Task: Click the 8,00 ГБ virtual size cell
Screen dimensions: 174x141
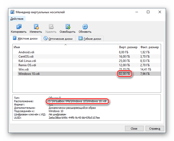Action: pos(124,52)
